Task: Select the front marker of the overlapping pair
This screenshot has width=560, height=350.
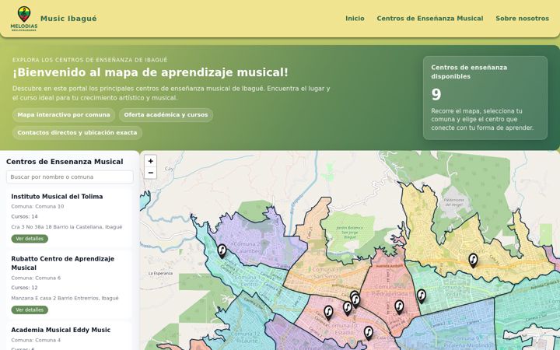Action: point(355,301)
